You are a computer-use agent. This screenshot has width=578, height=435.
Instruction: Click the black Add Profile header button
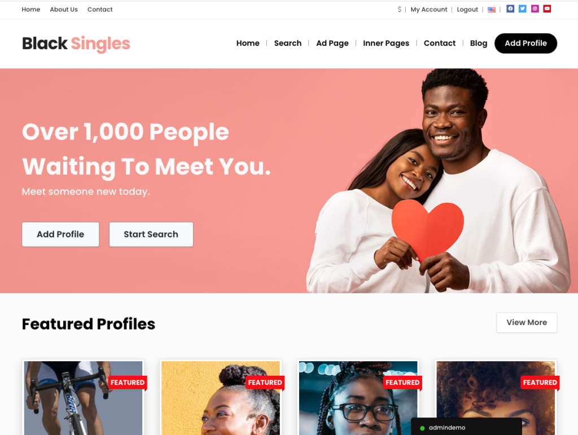click(526, 43)
